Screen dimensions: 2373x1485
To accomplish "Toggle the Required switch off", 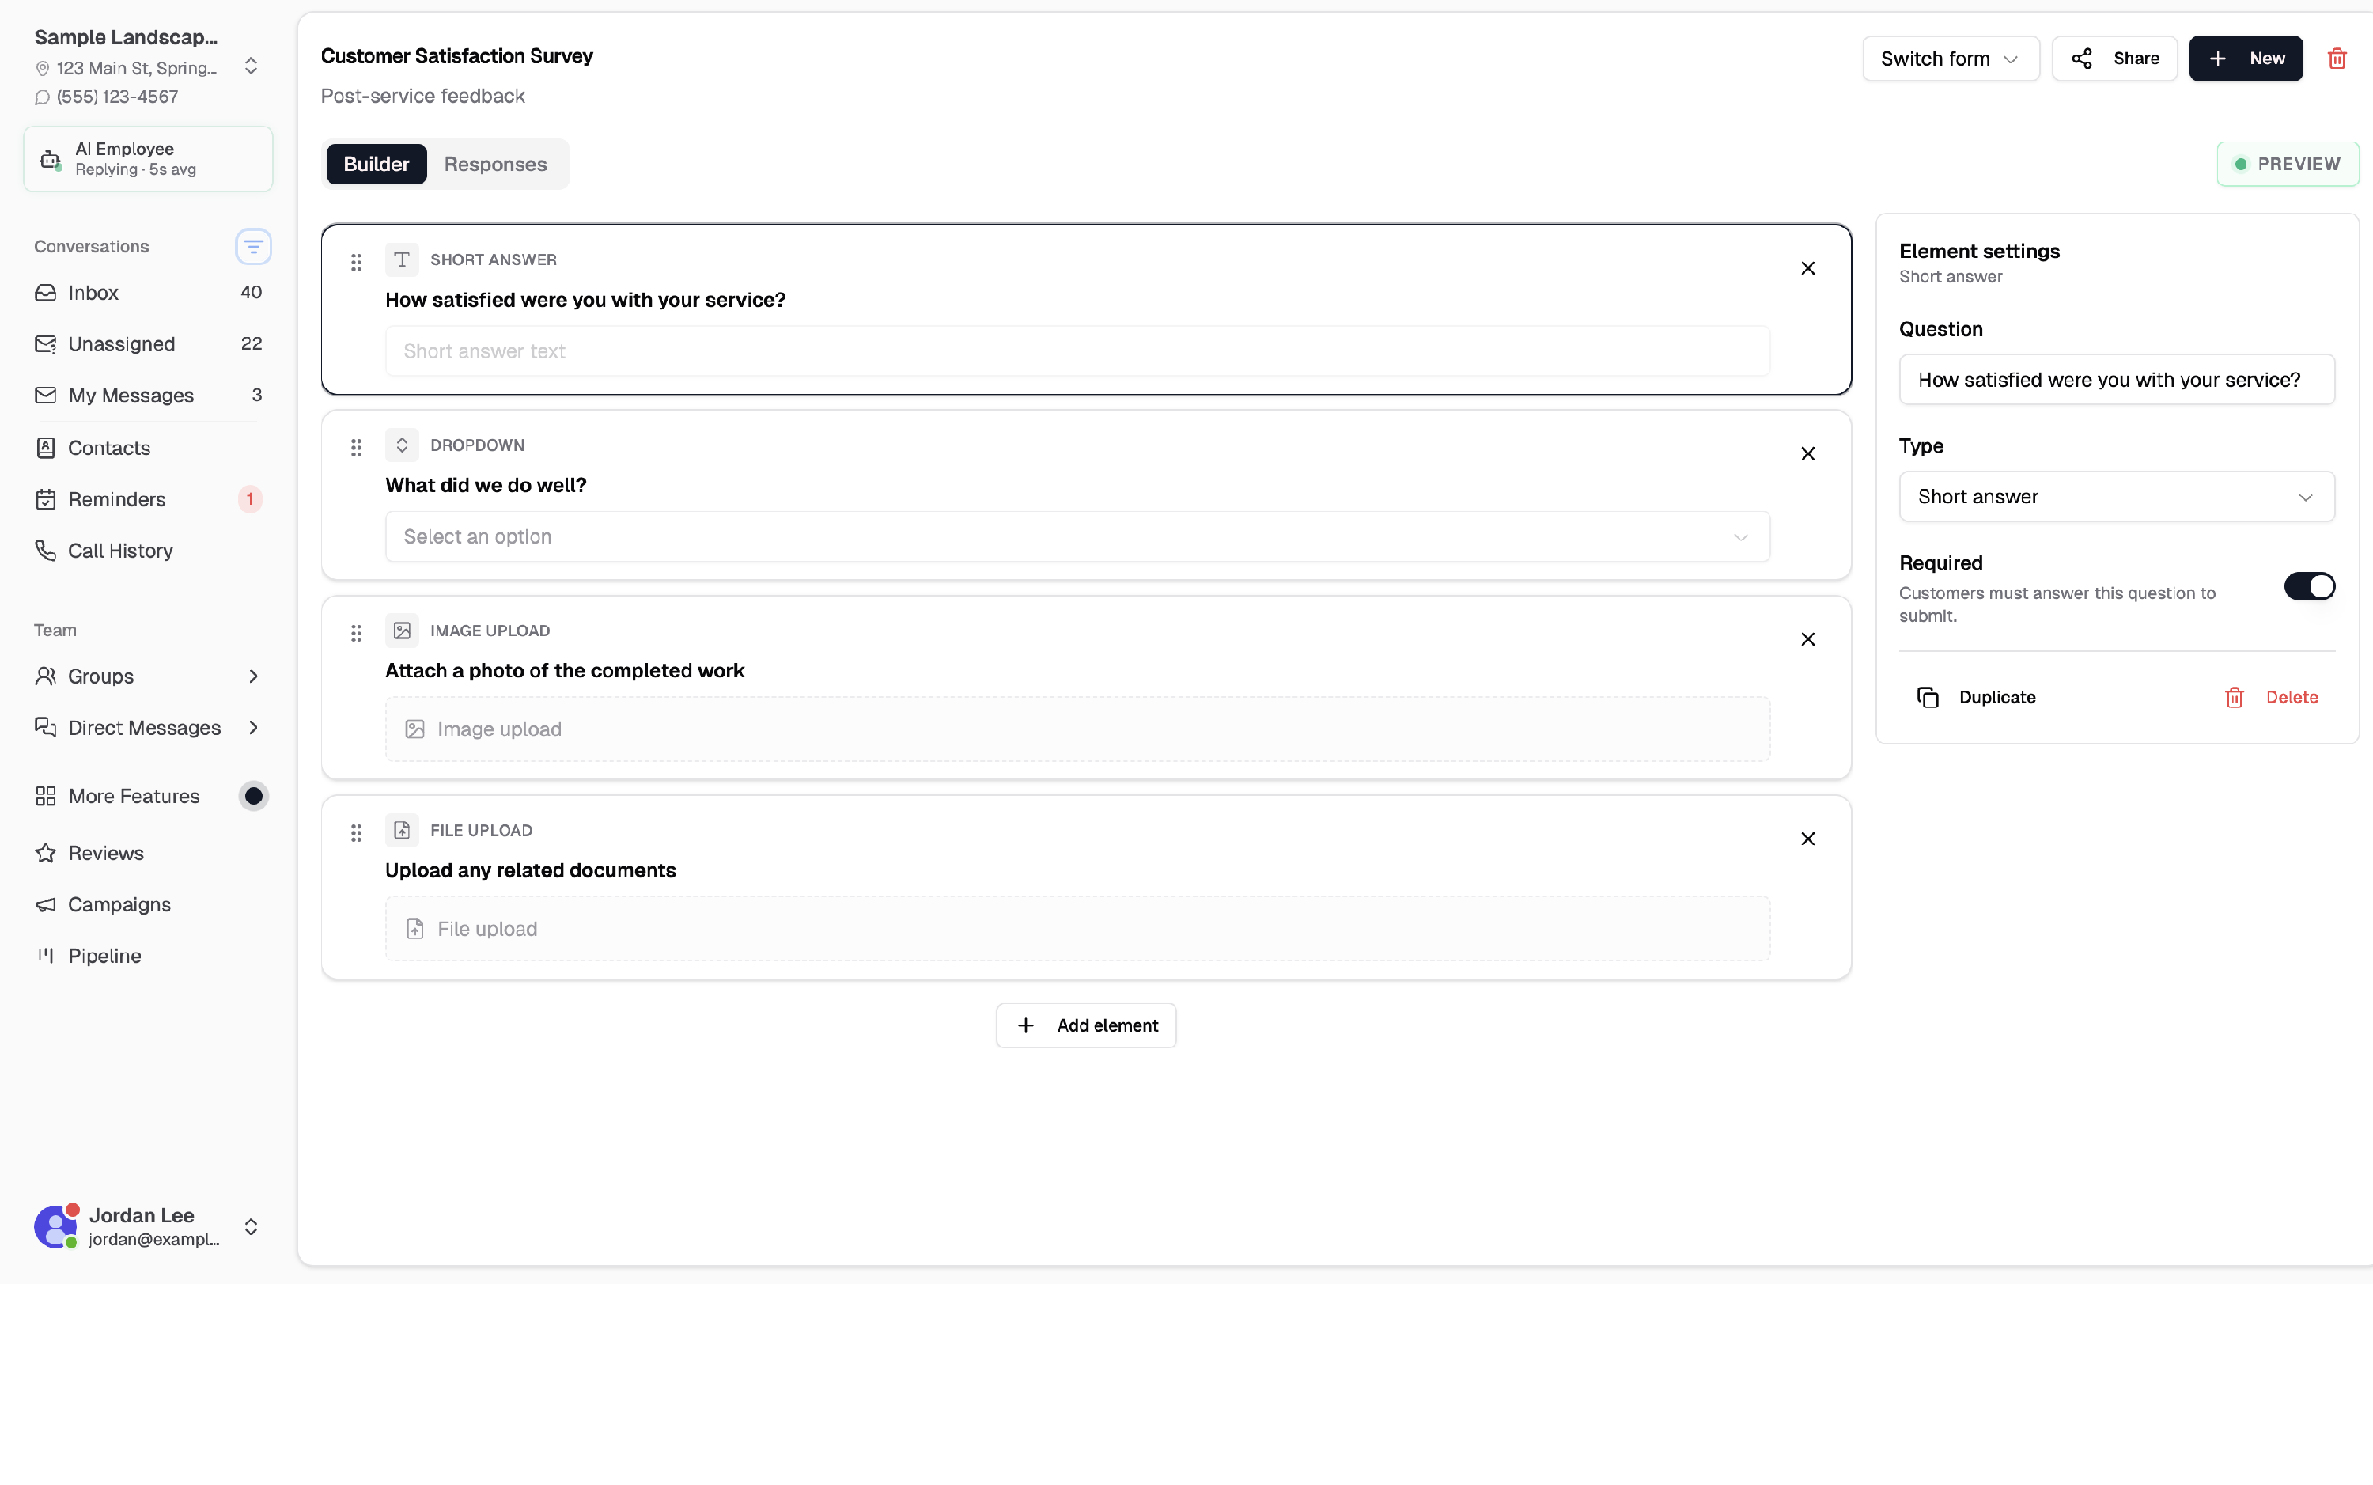I will coord(2309,586).
